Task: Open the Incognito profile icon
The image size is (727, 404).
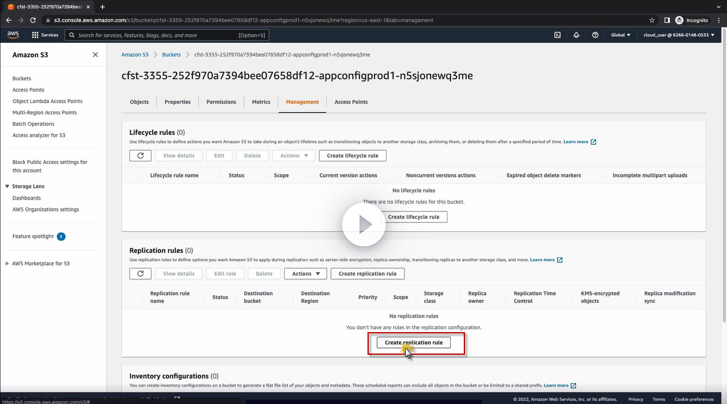Action: pyautogui.click(x=679, y=20)
